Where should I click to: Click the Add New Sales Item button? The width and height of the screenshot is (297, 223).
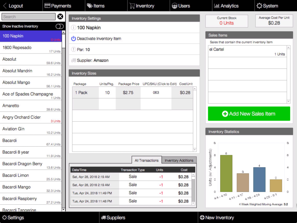(249, 114)
